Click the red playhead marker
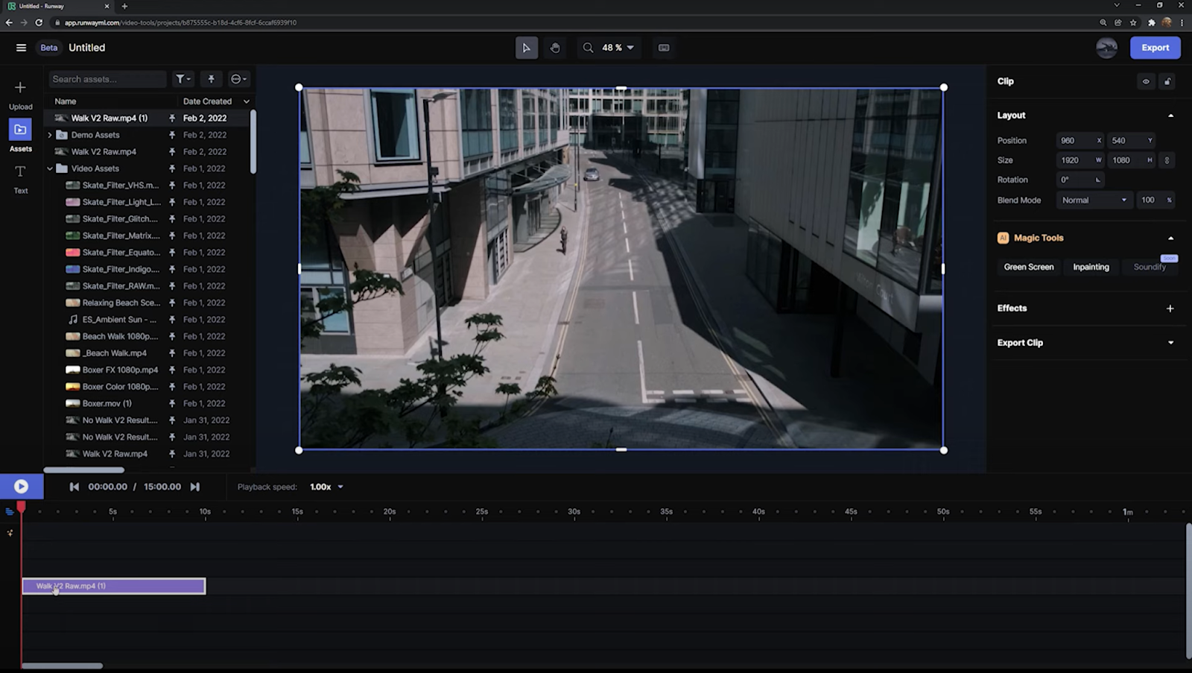1192x673 pixels. (22, 507)
